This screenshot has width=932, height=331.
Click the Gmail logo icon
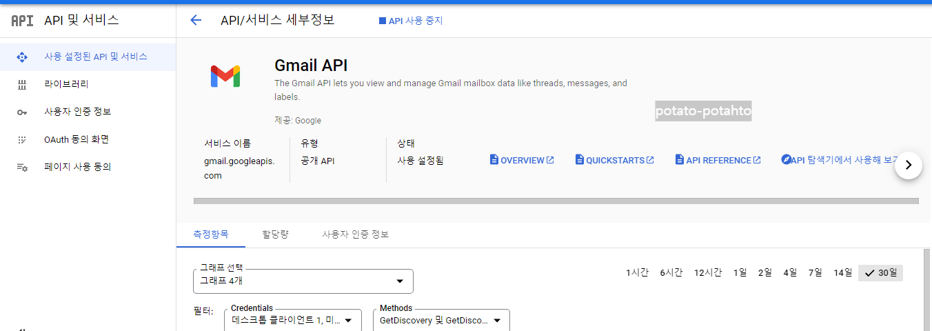click(x=225, y=76)
